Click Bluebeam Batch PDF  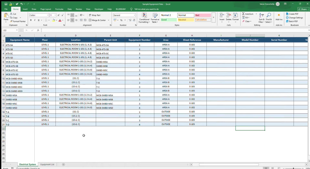[x=292, y=21]
